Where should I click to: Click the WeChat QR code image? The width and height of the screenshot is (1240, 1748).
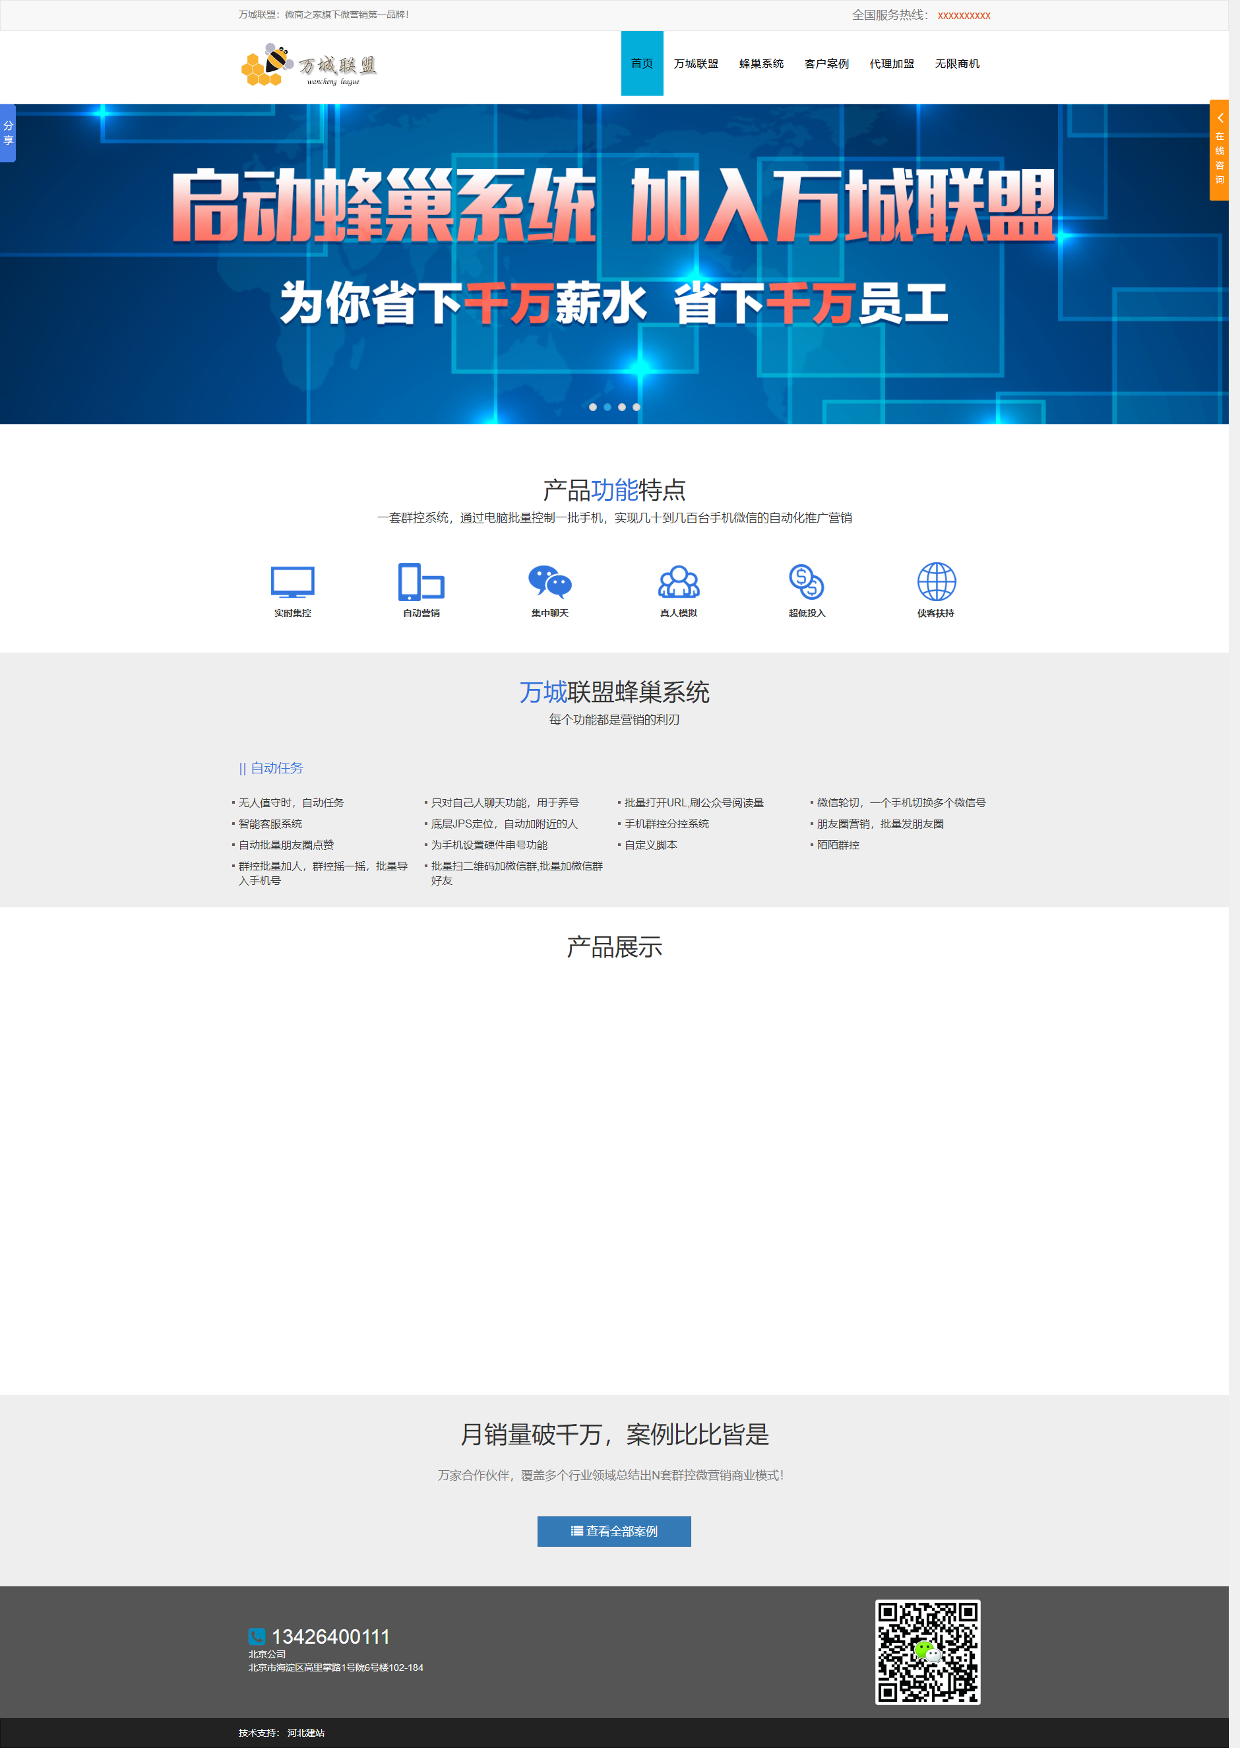927,1652
